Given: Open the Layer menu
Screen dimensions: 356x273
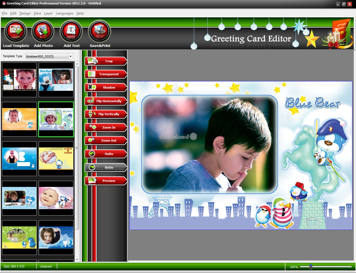Looking at the screenshot, I should [x=48, y=13].
